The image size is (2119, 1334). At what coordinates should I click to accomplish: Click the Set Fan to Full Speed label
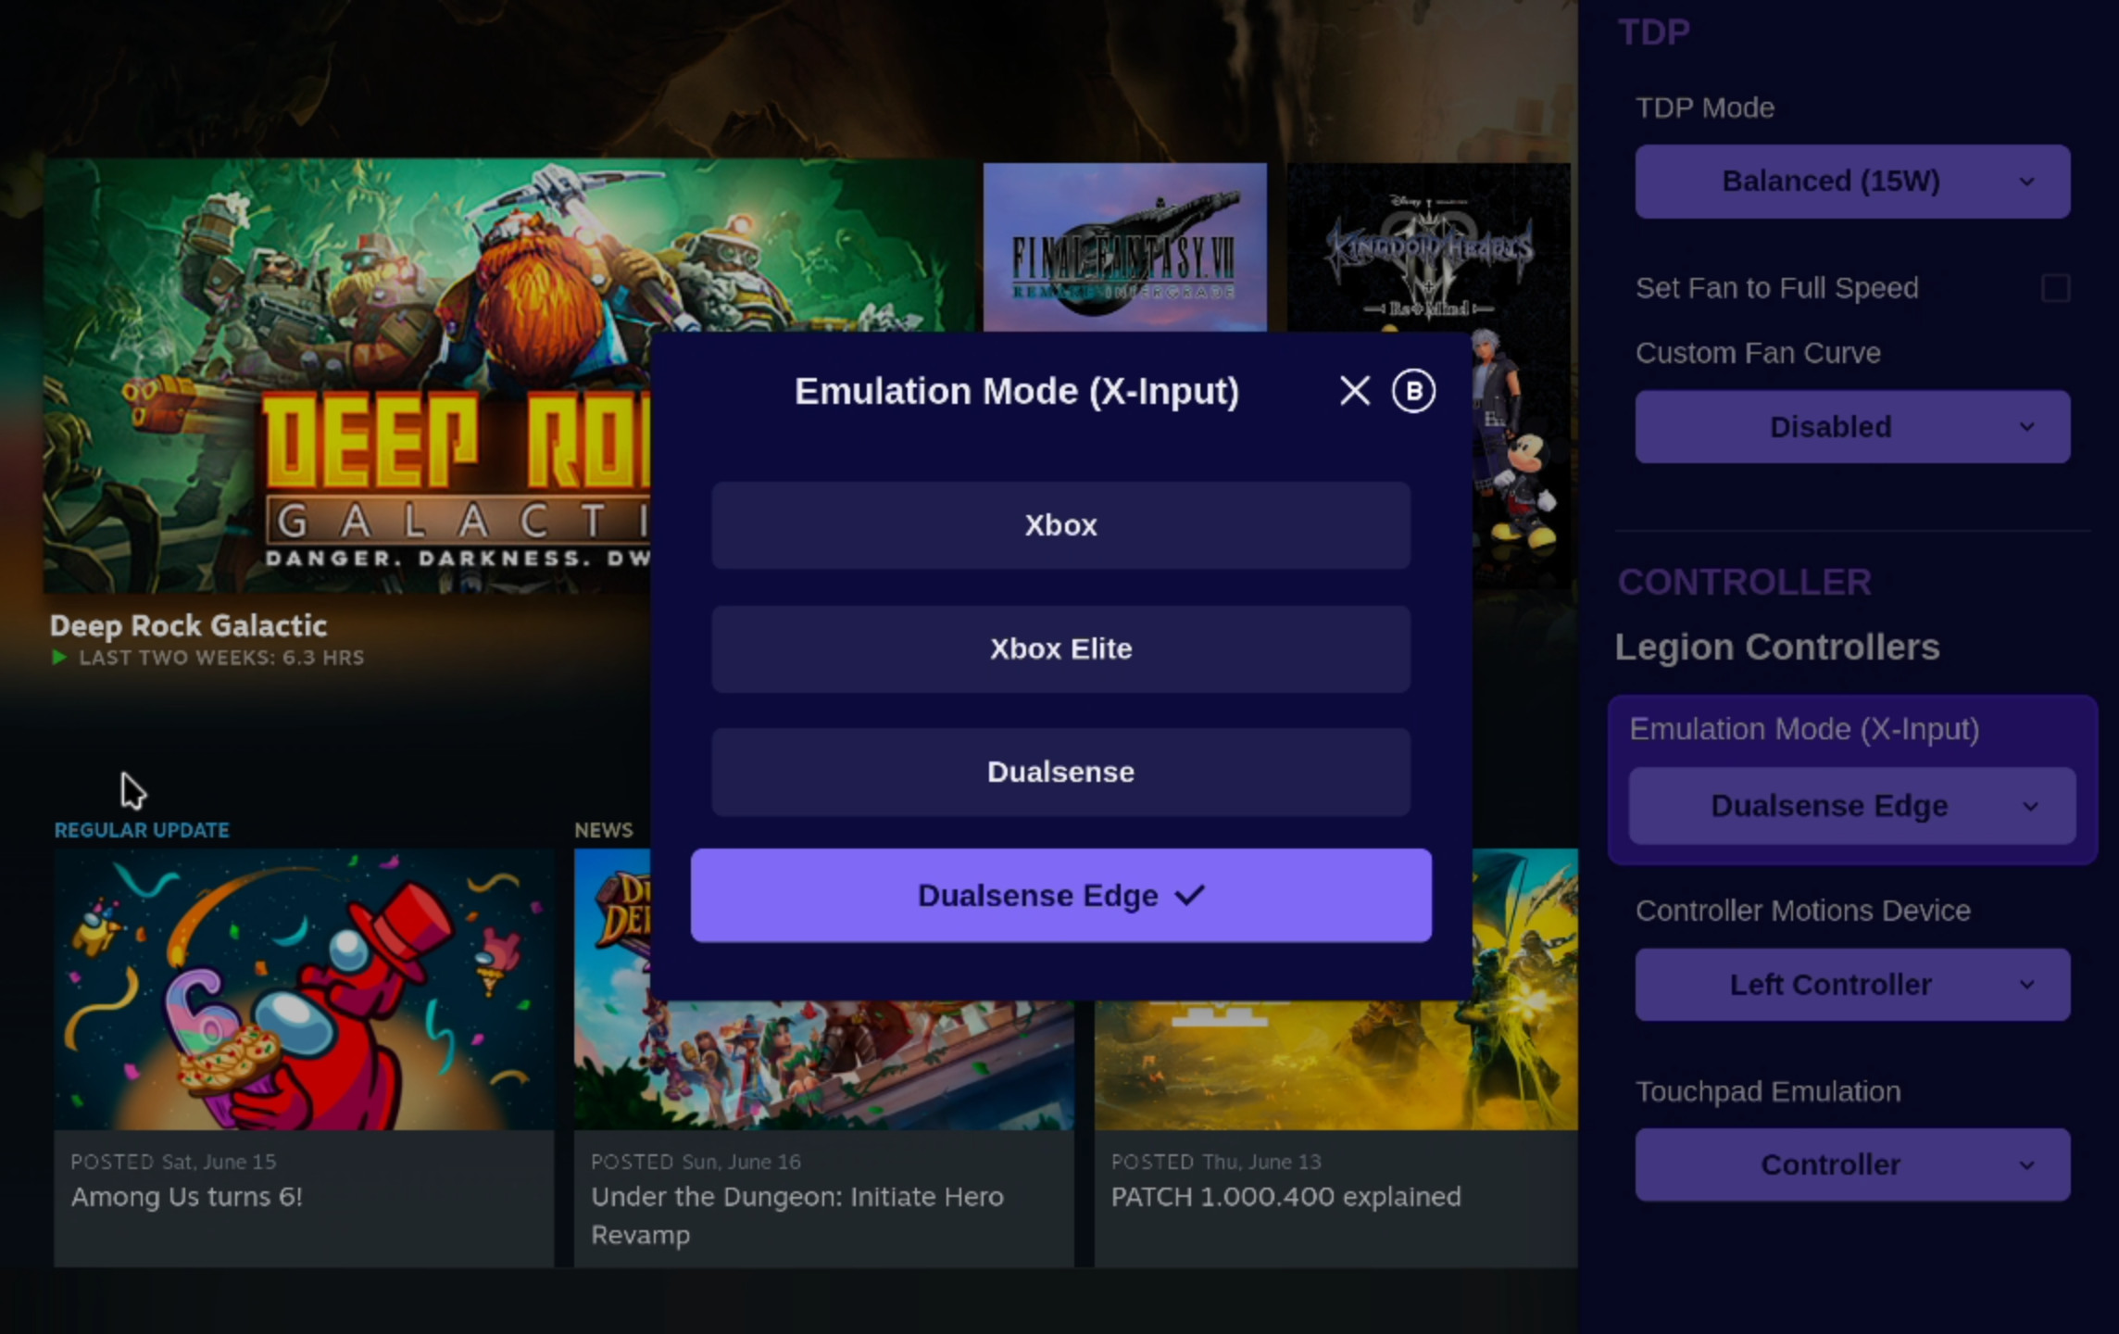1776,288
